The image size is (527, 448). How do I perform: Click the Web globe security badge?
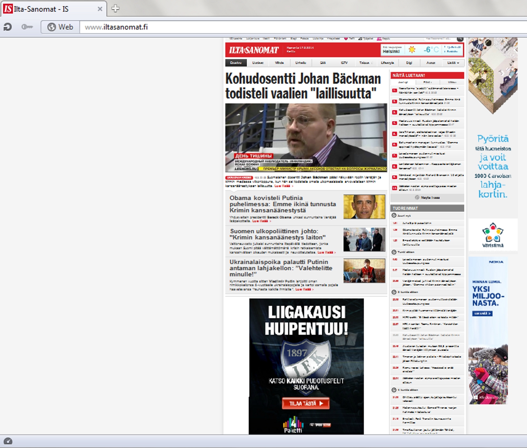60,27
